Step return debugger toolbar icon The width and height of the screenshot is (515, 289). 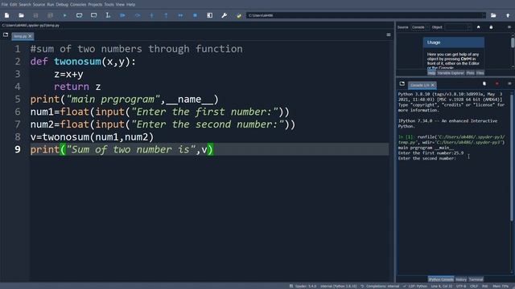click(167, 15)
